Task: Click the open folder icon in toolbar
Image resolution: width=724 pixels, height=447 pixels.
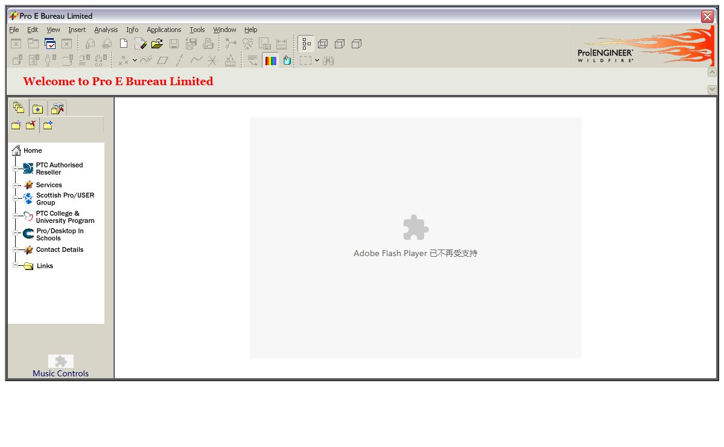Action: 157,43
